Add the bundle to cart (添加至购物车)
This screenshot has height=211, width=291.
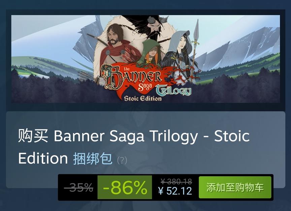pos(235,187)
